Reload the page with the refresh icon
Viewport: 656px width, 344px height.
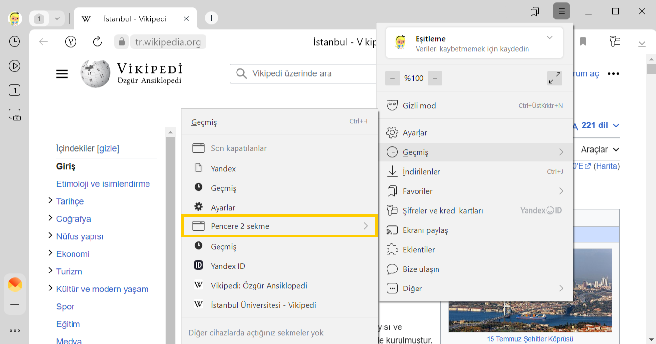coord(97,42)
